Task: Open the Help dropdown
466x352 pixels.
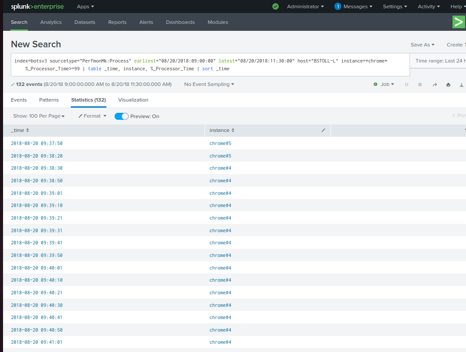Action: coord(458,7)
